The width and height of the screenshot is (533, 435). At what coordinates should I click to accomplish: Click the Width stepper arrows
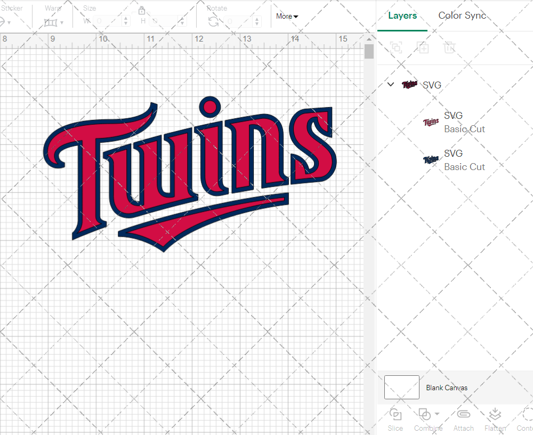[126, 21]
